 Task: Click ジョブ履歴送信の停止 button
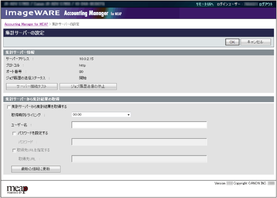tap(88, 86)
